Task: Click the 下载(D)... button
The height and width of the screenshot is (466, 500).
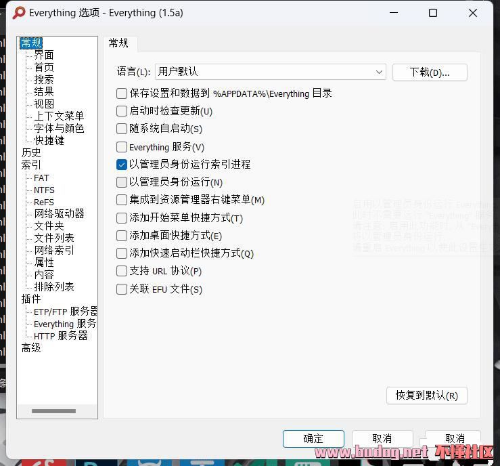Action: (430, 72)
